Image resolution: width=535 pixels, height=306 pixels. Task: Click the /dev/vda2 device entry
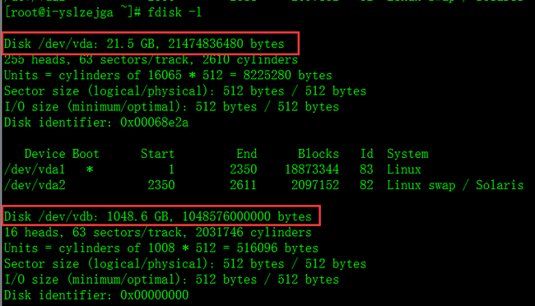pos(35,185)
